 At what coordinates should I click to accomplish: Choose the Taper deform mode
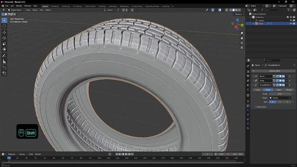[x=278, y=90]
